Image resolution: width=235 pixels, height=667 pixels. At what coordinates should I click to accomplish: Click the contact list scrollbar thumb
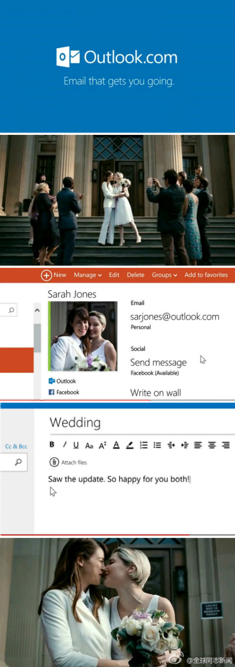pos(37,337)
